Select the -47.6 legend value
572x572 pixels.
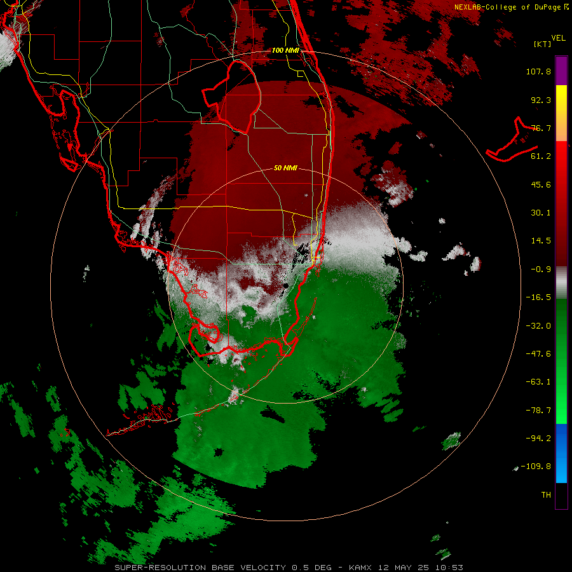point(538,354)
